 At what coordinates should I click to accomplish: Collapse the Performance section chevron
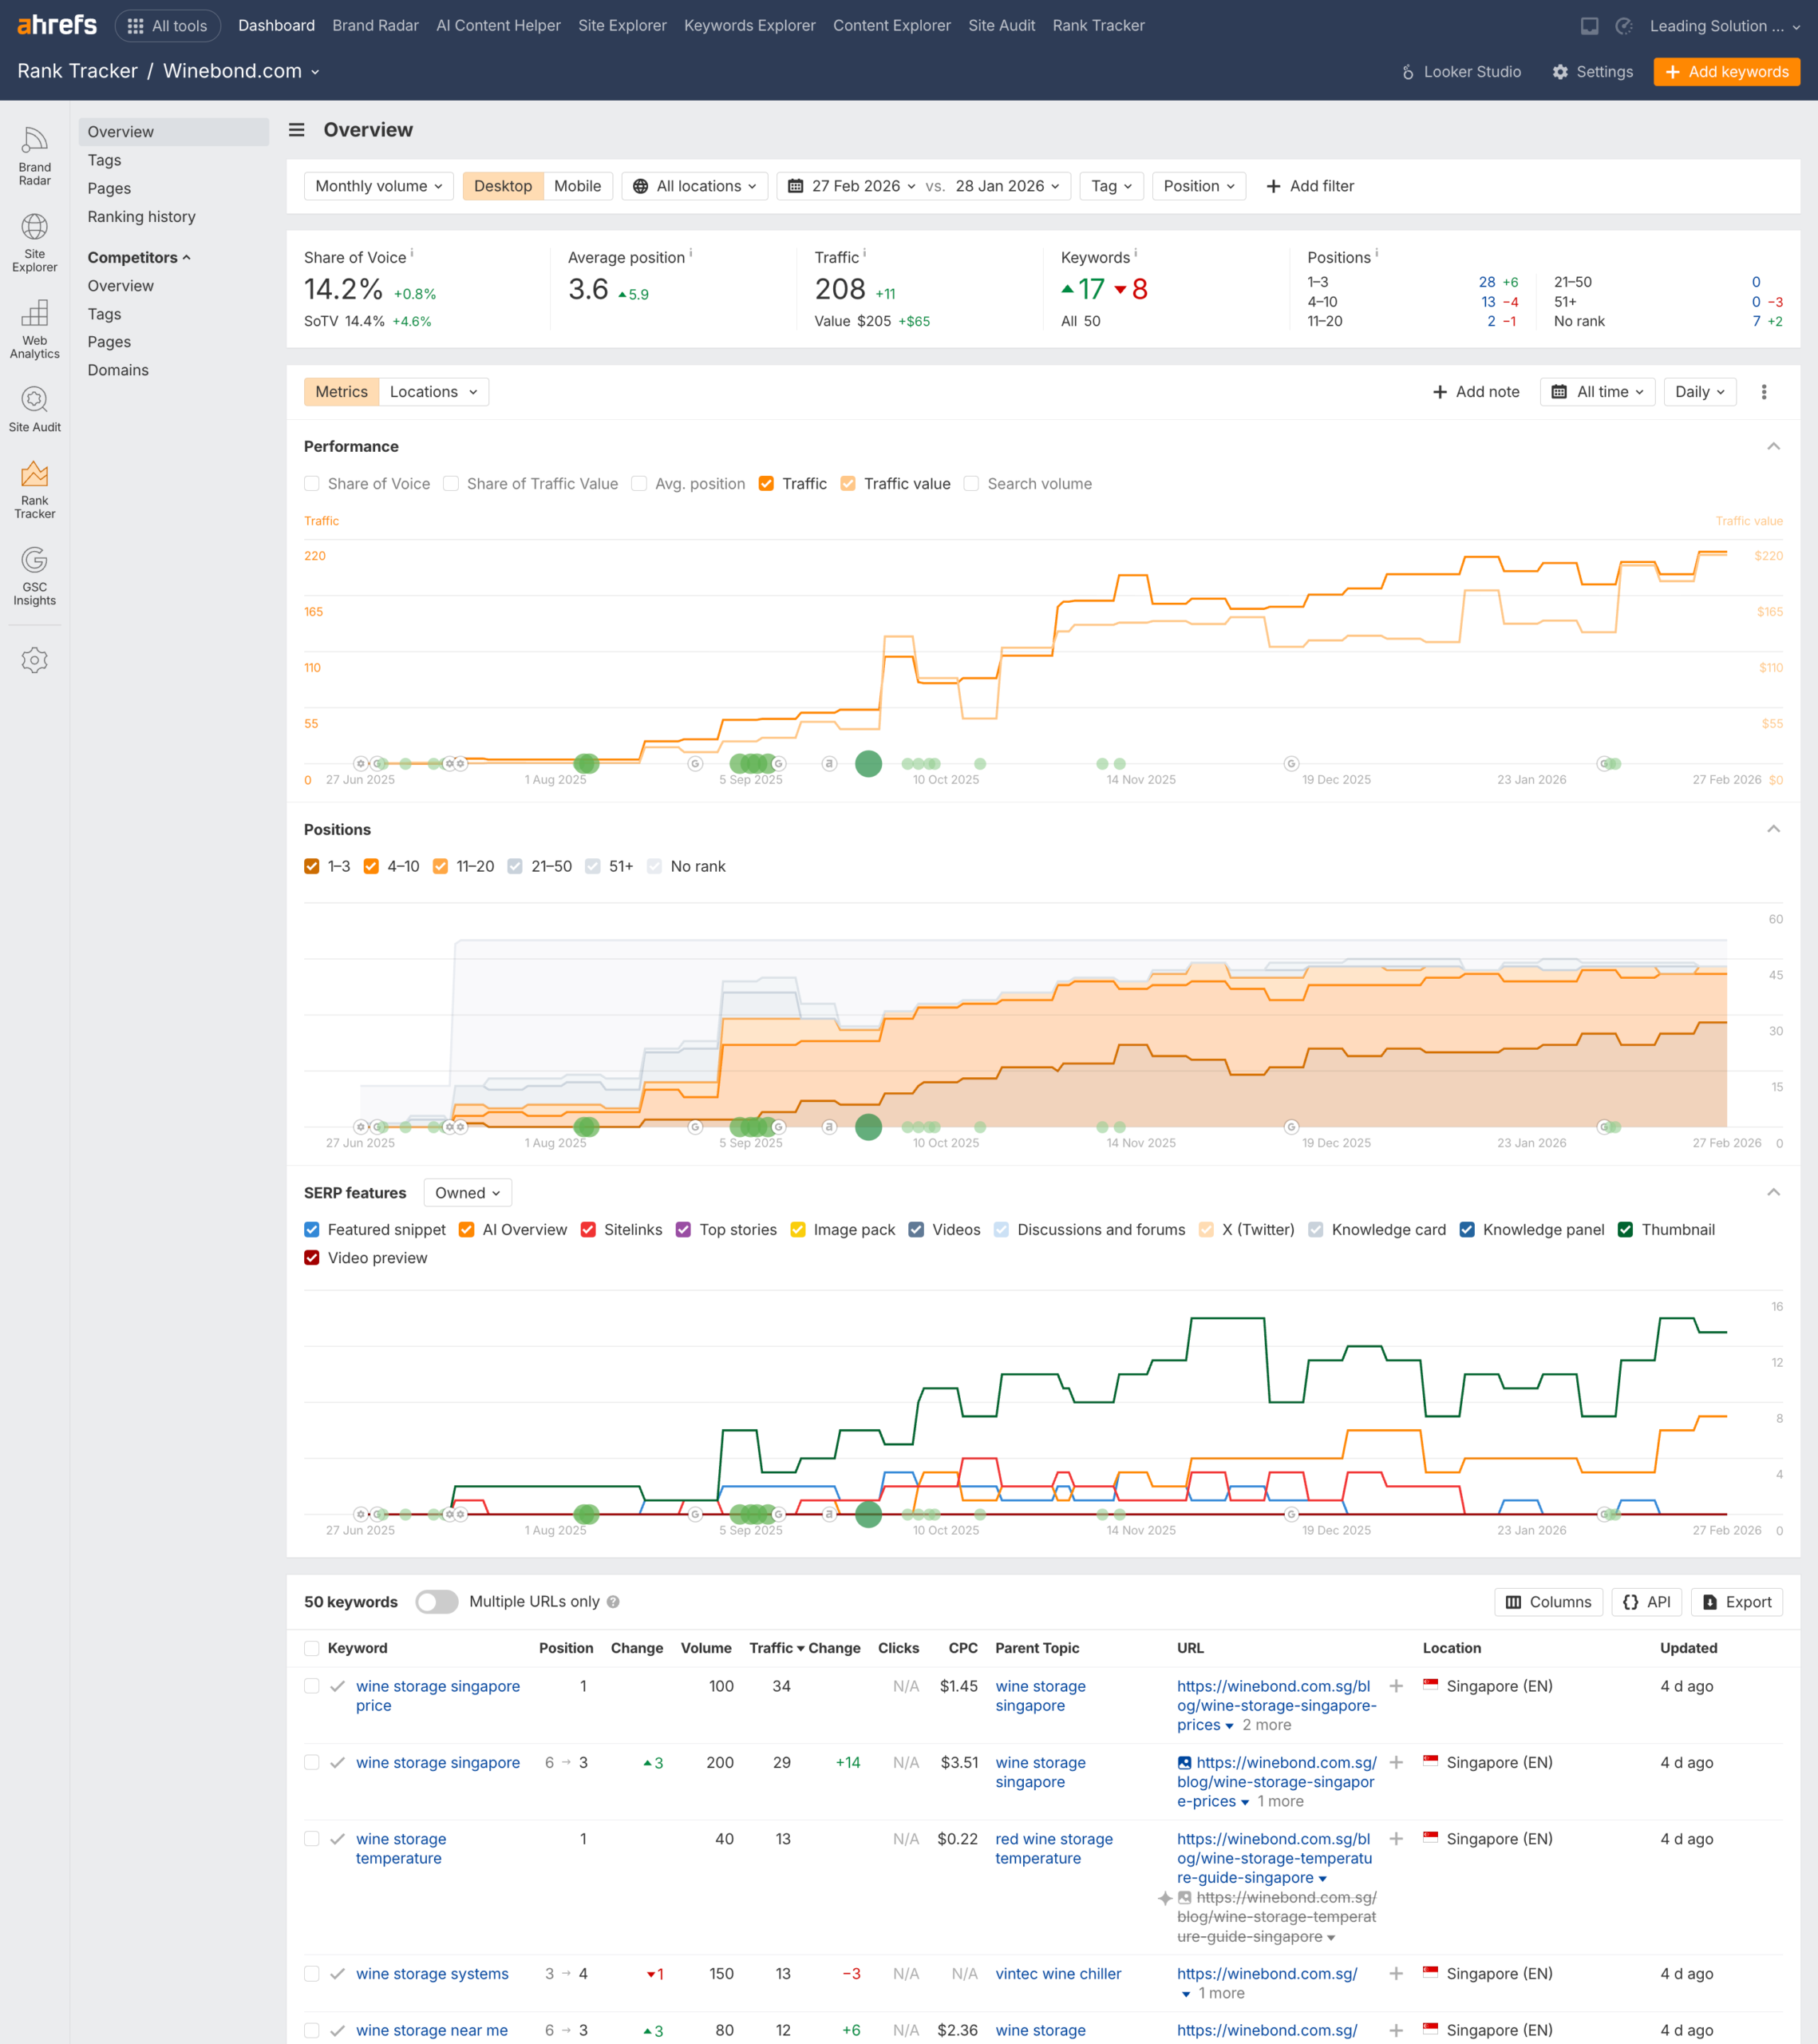[1773, 447]
